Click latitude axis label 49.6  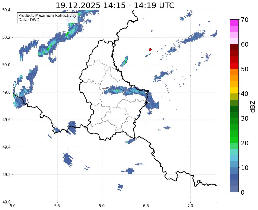pyautogui.click(x=6, y=120)
